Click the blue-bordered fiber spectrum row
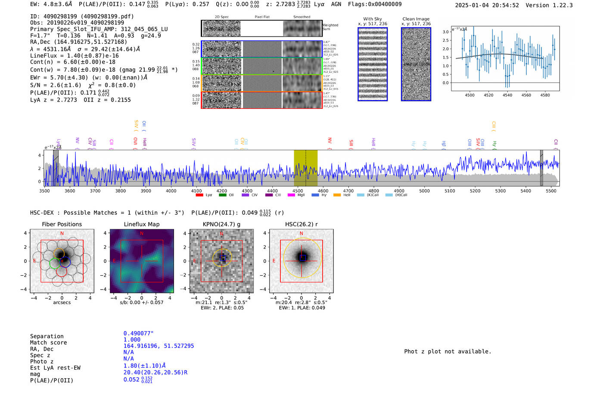Image resolution: width=603 pixels, height=410 pixels. coord(262,49)
